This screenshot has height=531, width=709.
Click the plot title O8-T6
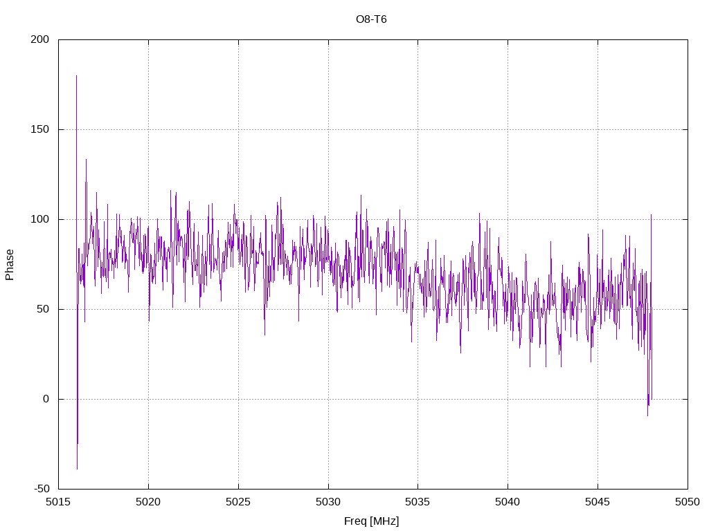(x=371, y=19)
